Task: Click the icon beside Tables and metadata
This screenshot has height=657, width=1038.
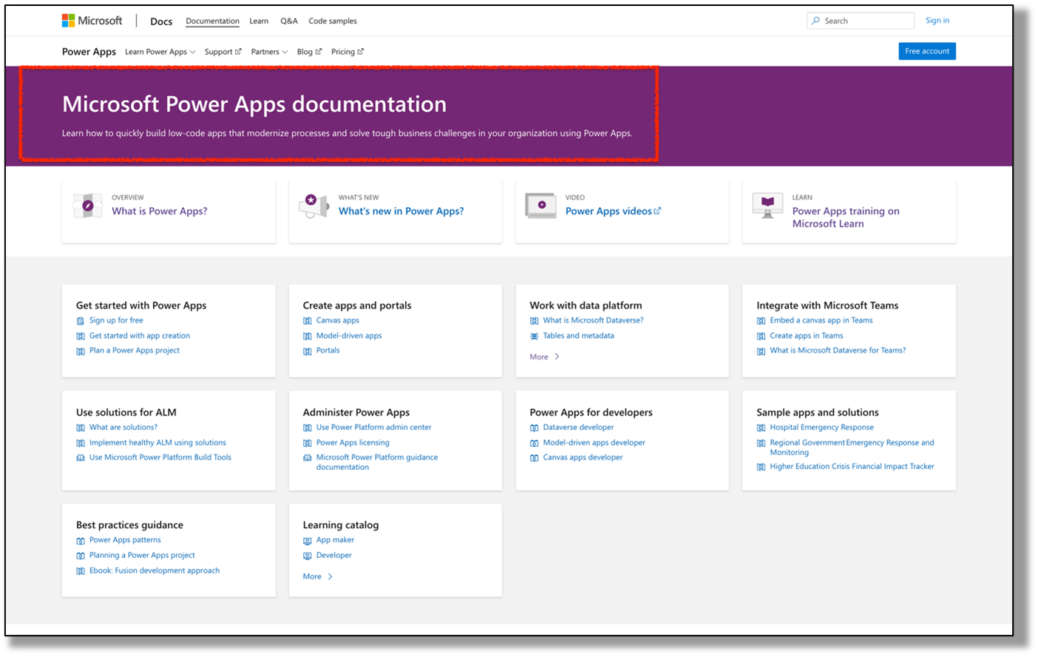Action: pyautogui.click(x=535, y=337)
